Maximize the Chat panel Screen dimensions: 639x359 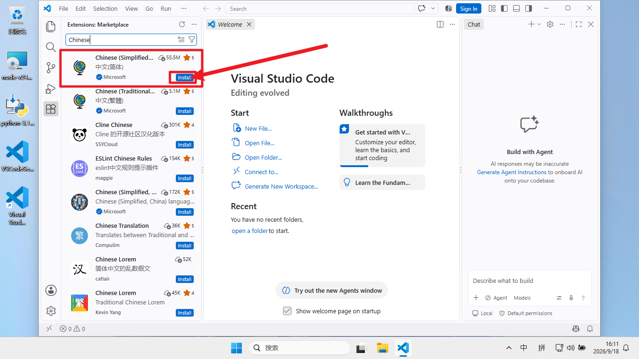[579, 24]
